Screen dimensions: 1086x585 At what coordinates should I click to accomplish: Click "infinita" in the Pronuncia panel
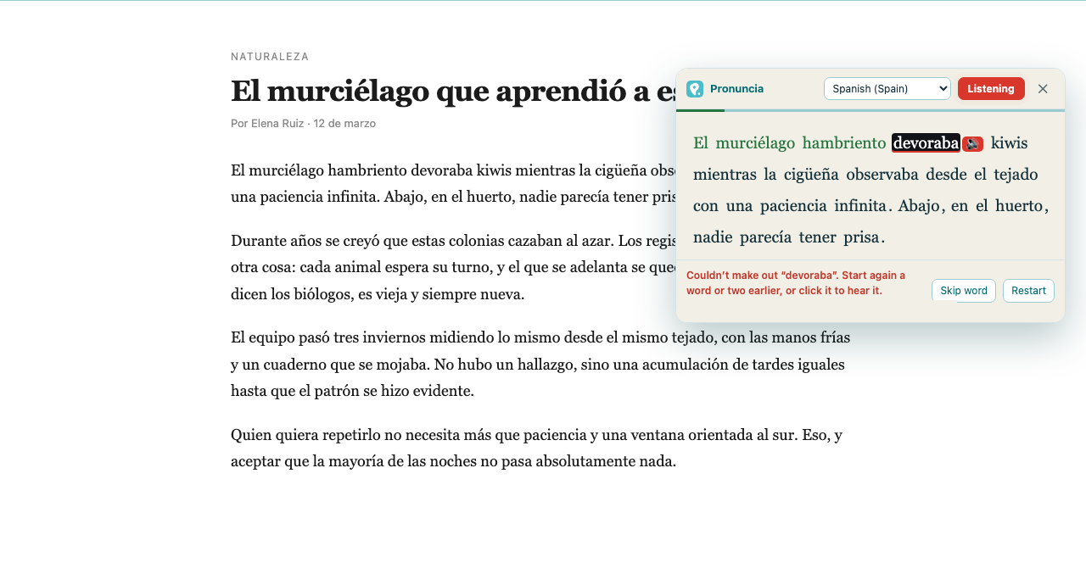click(860, 206)
